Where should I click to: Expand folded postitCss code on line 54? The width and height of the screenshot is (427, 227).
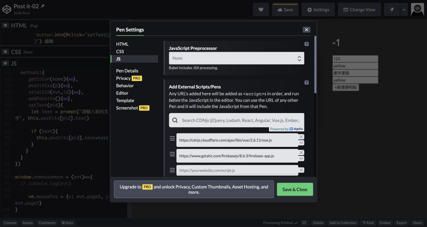pos(65,86)
